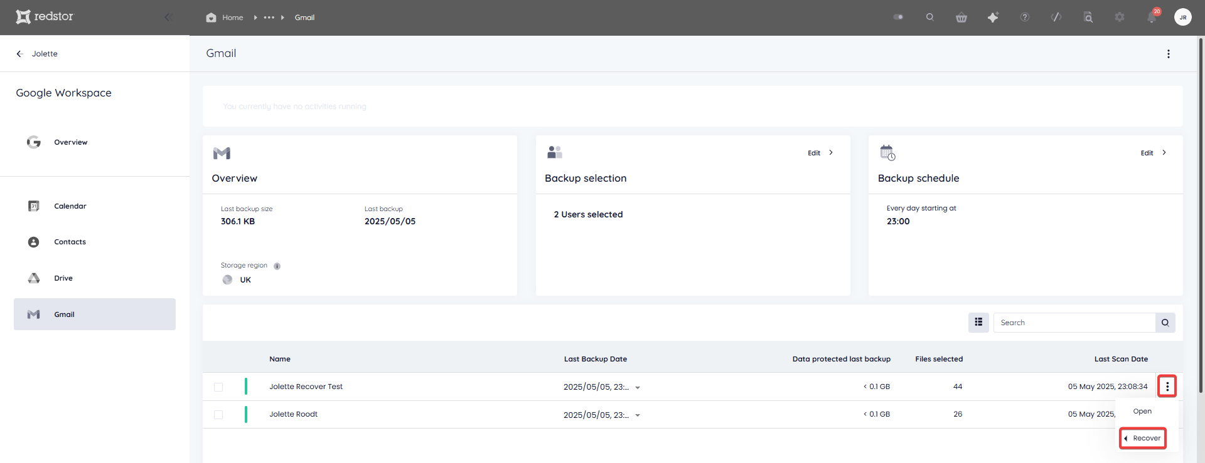The width and height of the screenshot is (1205, 463).
Task: Click the 23:00 schedule time
Action: (x=898, y=221)
